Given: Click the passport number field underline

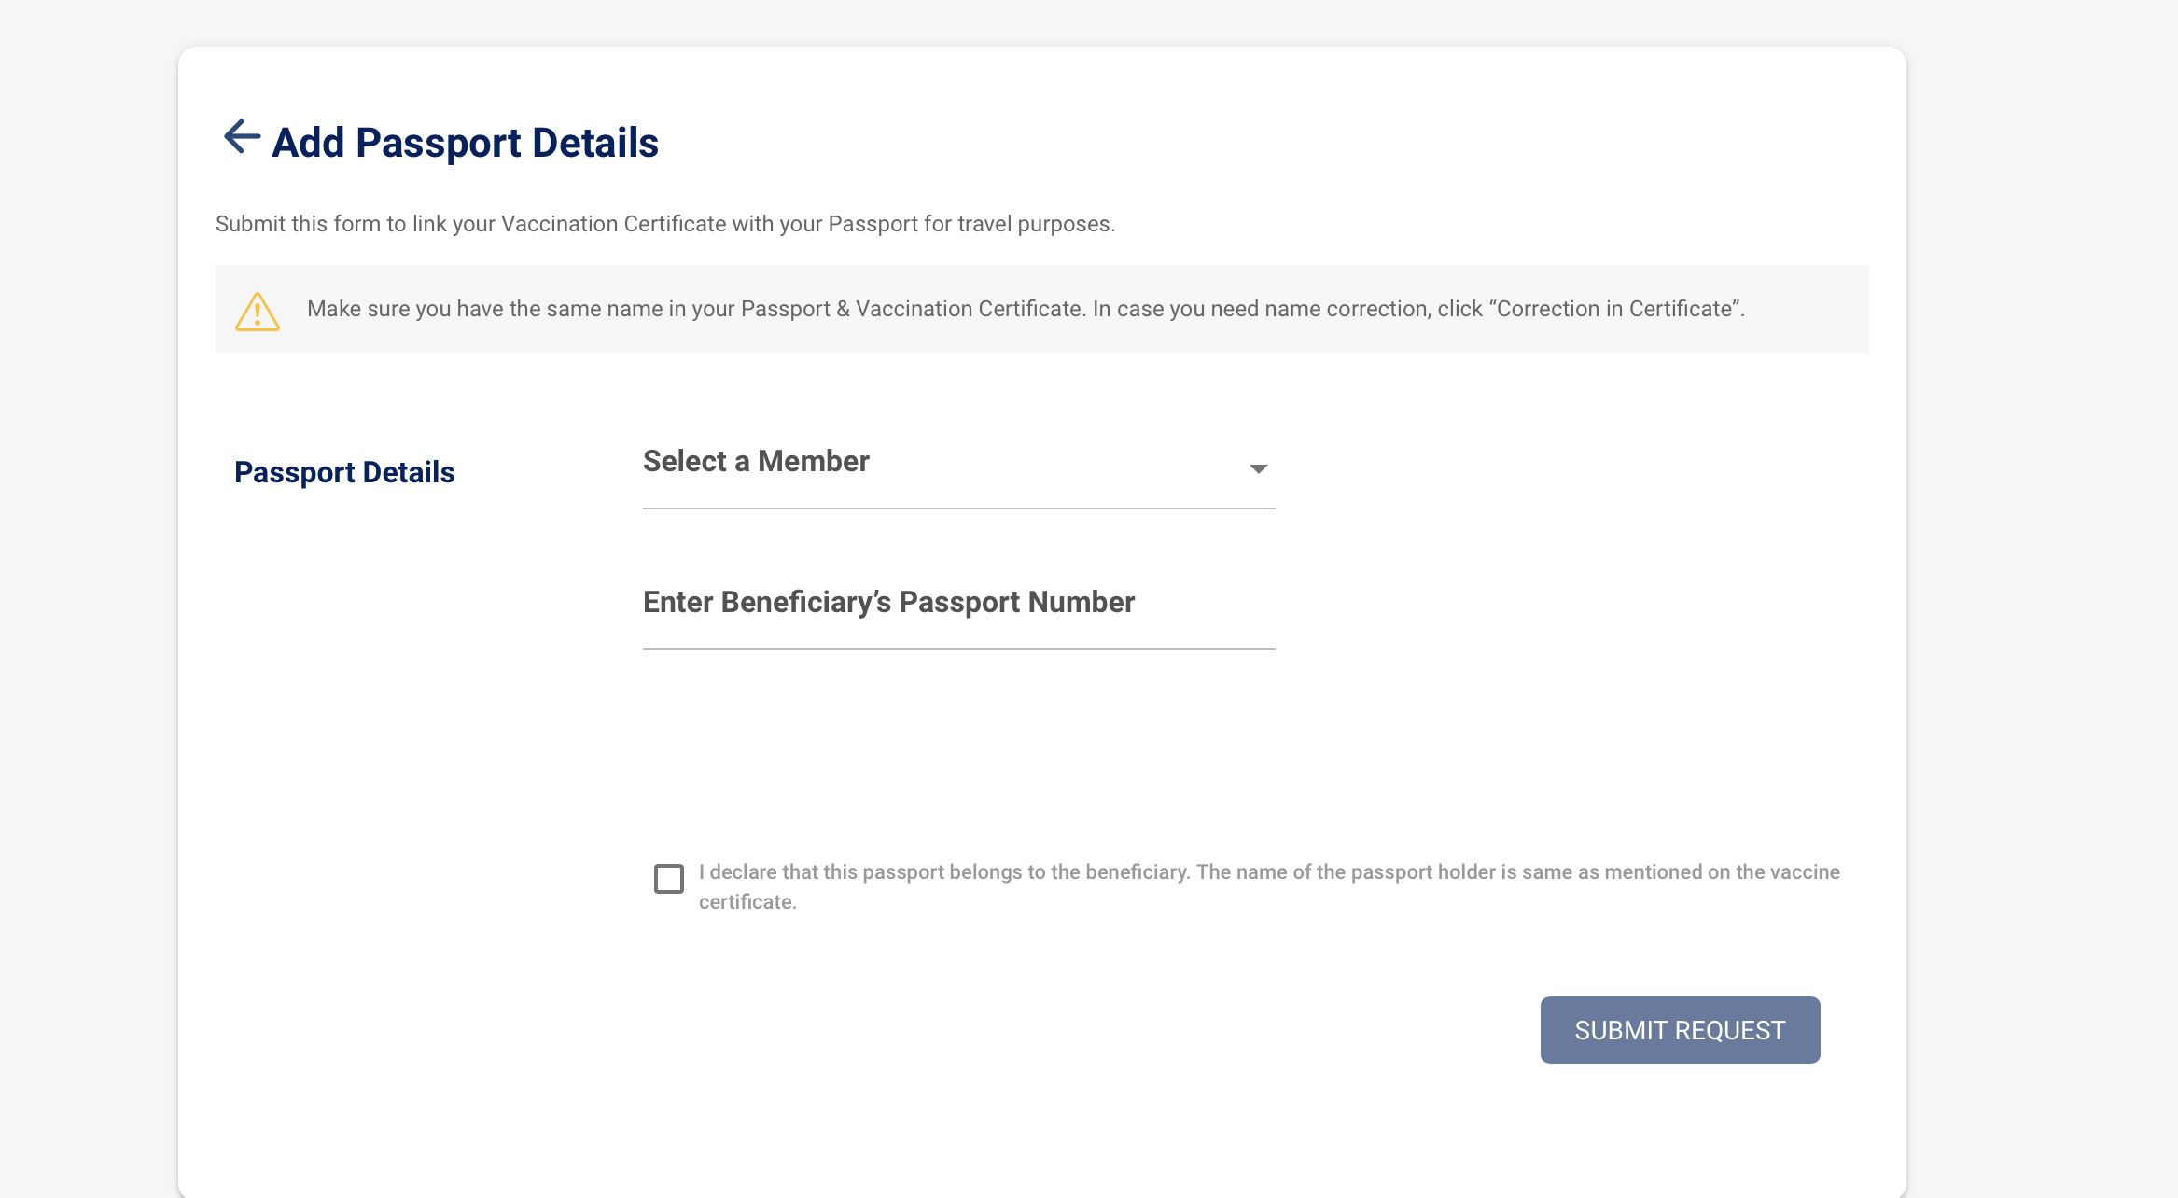Looking at the screenshot, I should tap(958, 649).
